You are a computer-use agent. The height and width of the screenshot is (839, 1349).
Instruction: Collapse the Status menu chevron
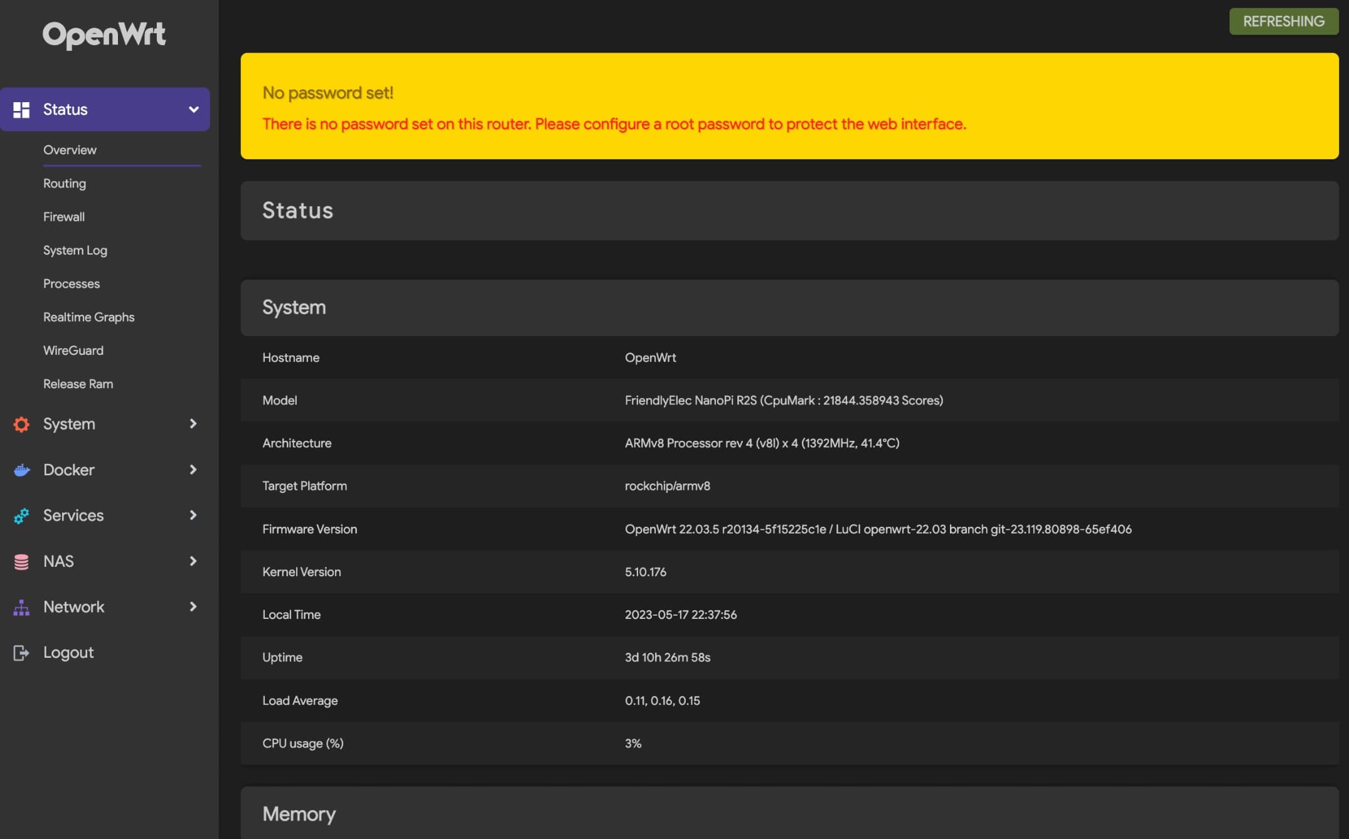[x=193, y=110]
